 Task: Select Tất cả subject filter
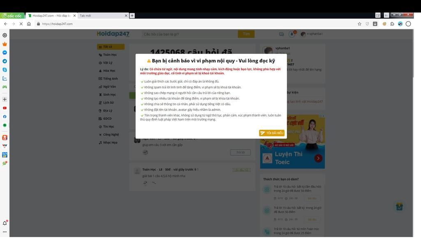click(111, 47)
